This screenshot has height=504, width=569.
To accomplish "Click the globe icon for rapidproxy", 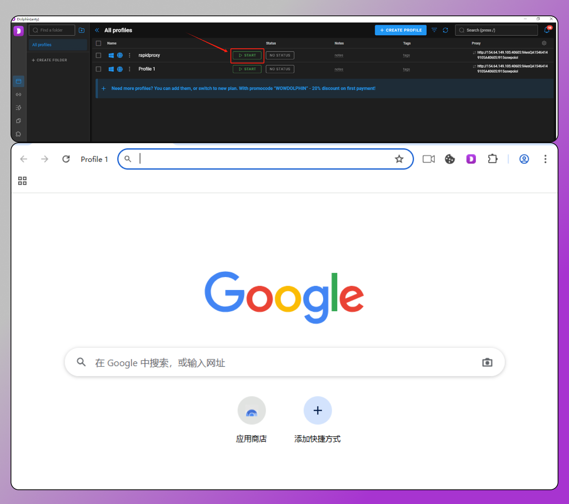I will pos(120,55).
